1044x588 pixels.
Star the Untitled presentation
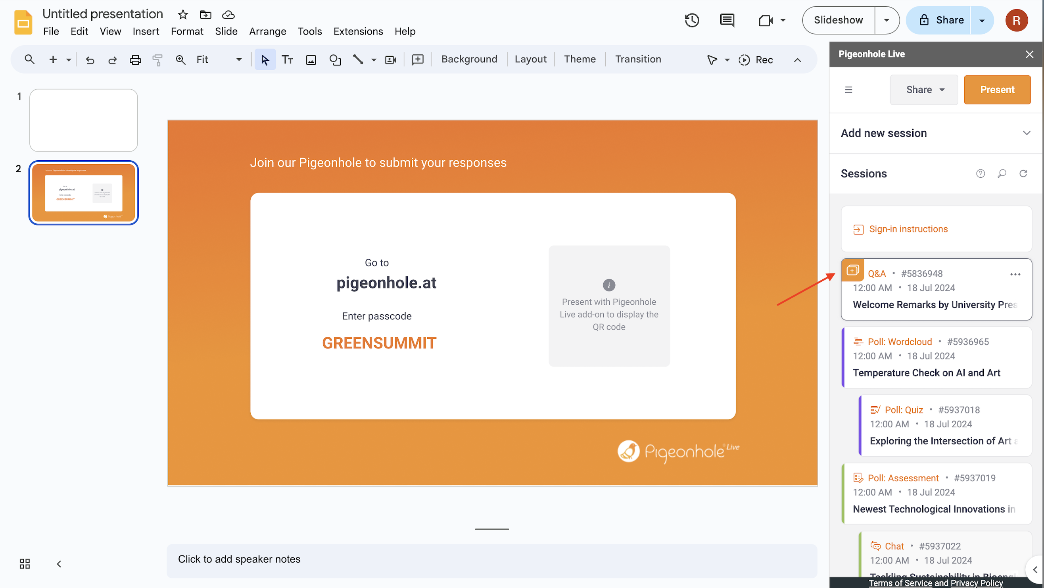183,15
